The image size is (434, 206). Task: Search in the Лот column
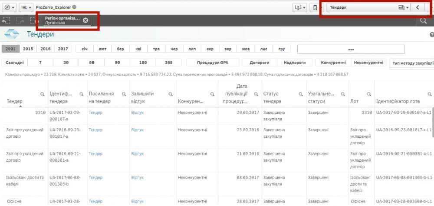[369, 94]
